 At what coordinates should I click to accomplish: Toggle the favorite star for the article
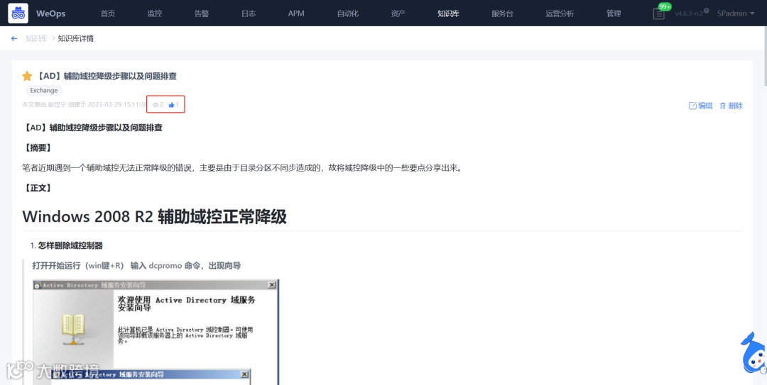coord(28,76)
